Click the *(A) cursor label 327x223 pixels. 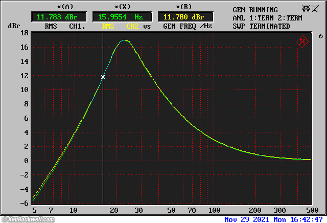(51, 7)
